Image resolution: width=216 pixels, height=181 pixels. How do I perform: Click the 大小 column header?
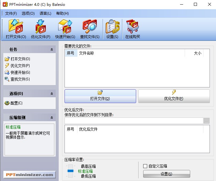click(194, 53)
